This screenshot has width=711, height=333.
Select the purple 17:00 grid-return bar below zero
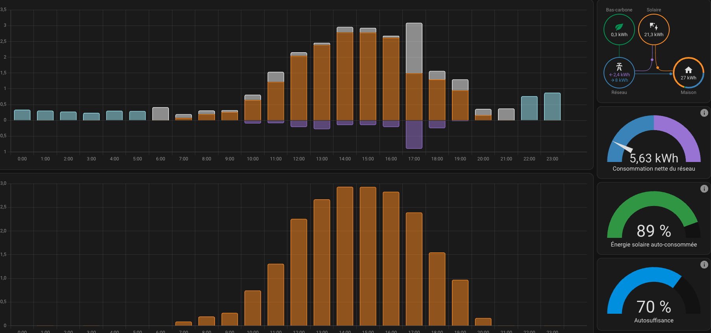[414, 134]
